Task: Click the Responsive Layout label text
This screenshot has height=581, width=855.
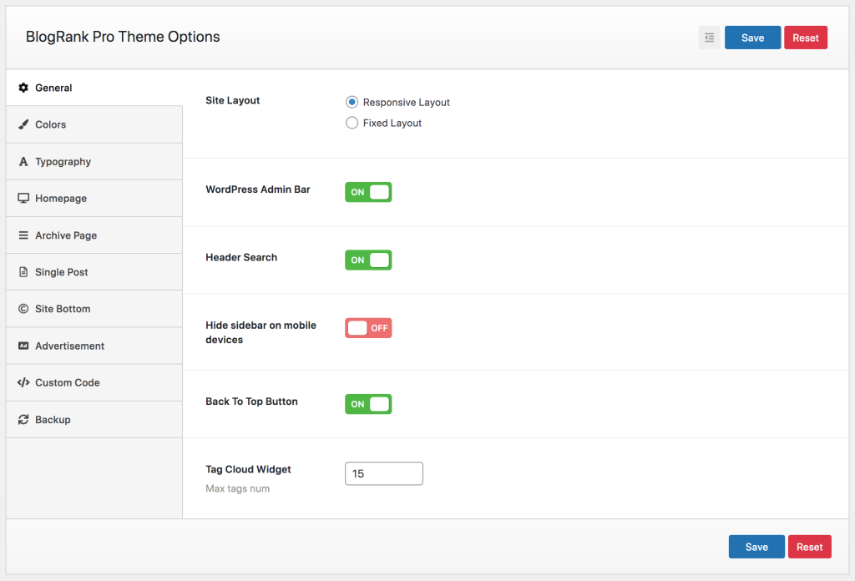Action: tap(407, 103)
